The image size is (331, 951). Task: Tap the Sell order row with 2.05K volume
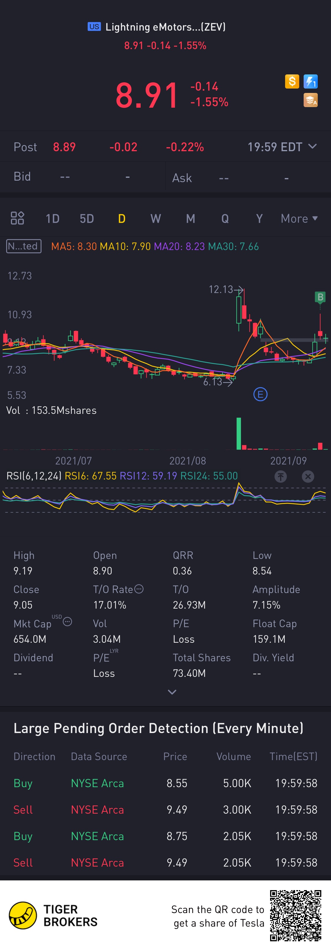pyautogui.click(x=165, y=863)
